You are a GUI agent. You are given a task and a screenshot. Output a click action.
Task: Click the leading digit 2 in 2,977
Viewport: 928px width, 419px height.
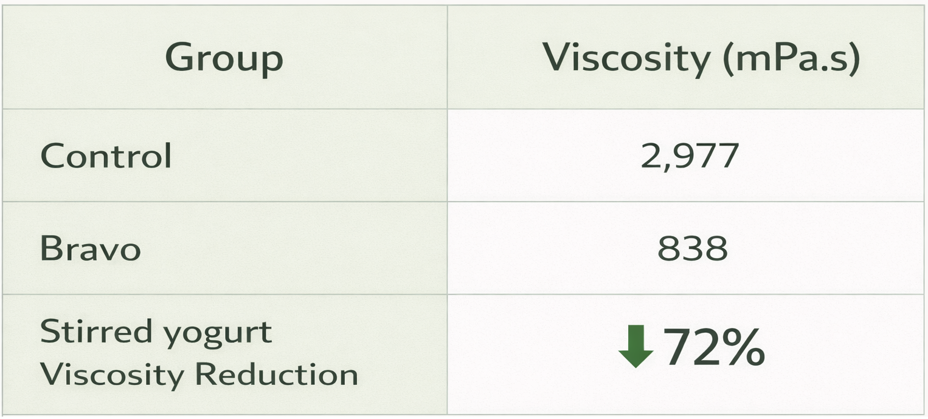[649, 156]
